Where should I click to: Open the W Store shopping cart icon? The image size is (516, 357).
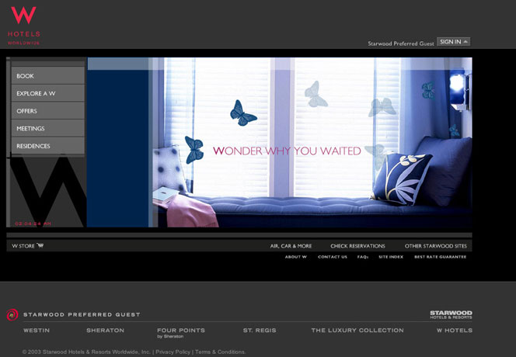(40, 245)
